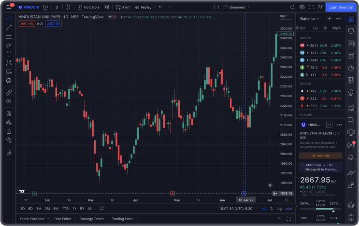Open notifications bell icon
359x226 pixels.
pos(351,157)
